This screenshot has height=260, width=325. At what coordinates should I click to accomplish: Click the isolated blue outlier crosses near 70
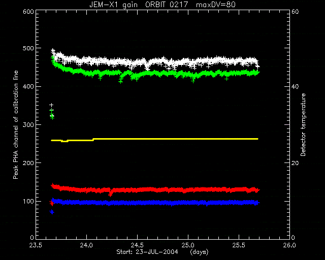coord(52,212)
